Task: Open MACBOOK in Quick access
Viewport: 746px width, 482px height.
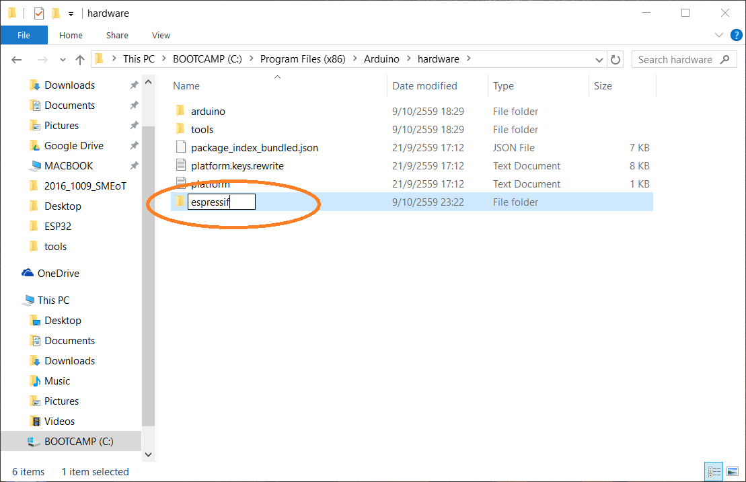Action: click(x=69, y=166)
